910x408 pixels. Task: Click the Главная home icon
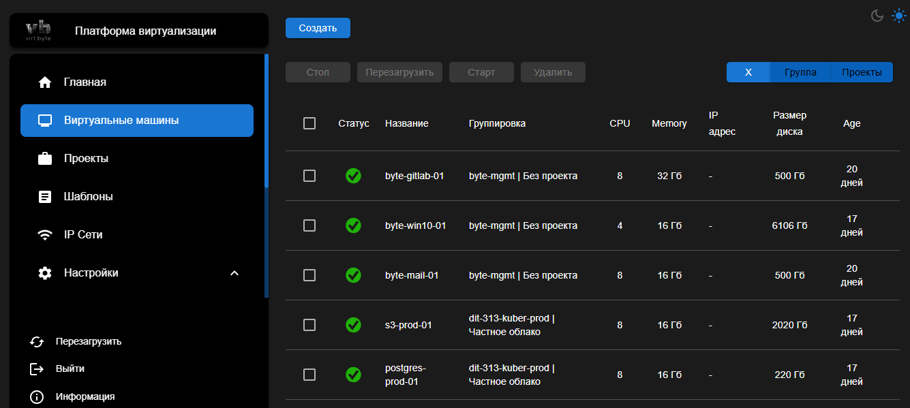pyautogui.click(x=45, y=82)
